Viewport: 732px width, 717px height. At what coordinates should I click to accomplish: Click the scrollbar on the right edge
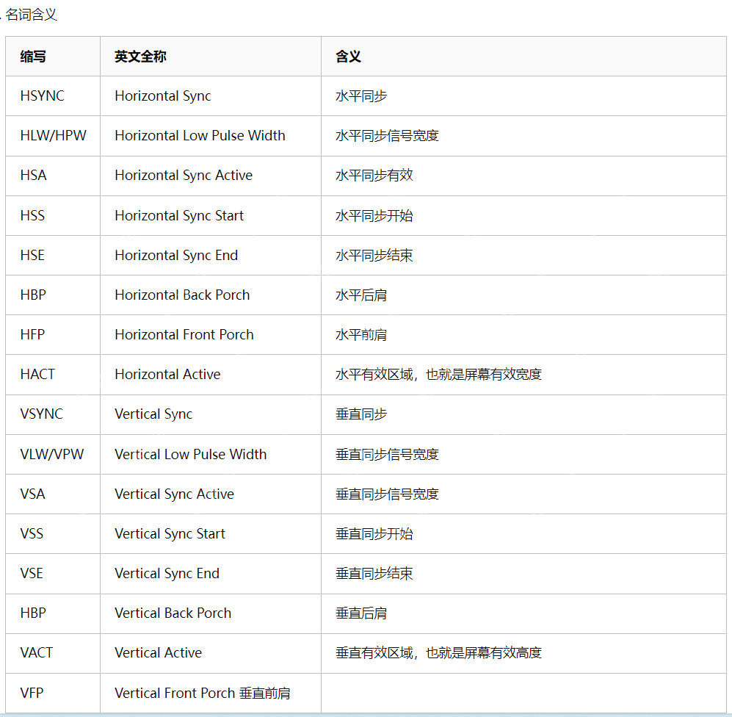[728, 220]
